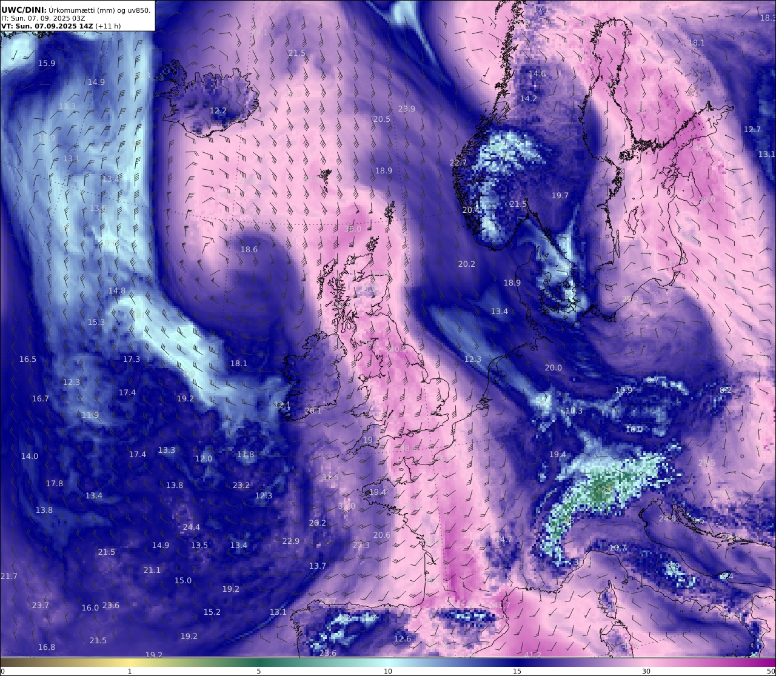
Task: Click the 16.8 value label
Action: pos(47,647)
